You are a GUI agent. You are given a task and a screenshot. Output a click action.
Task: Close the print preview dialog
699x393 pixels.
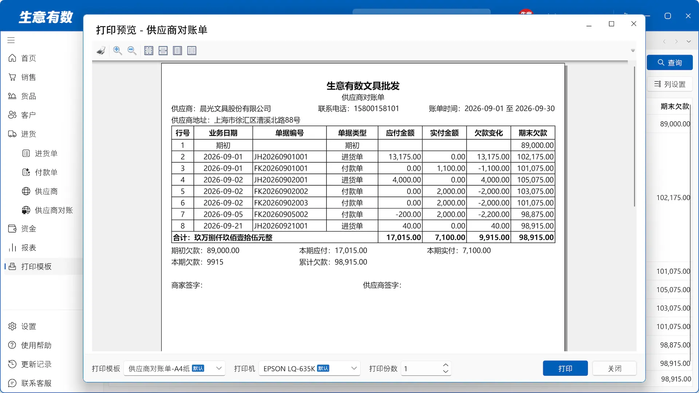pyautogui.click(x=634, y=24)
